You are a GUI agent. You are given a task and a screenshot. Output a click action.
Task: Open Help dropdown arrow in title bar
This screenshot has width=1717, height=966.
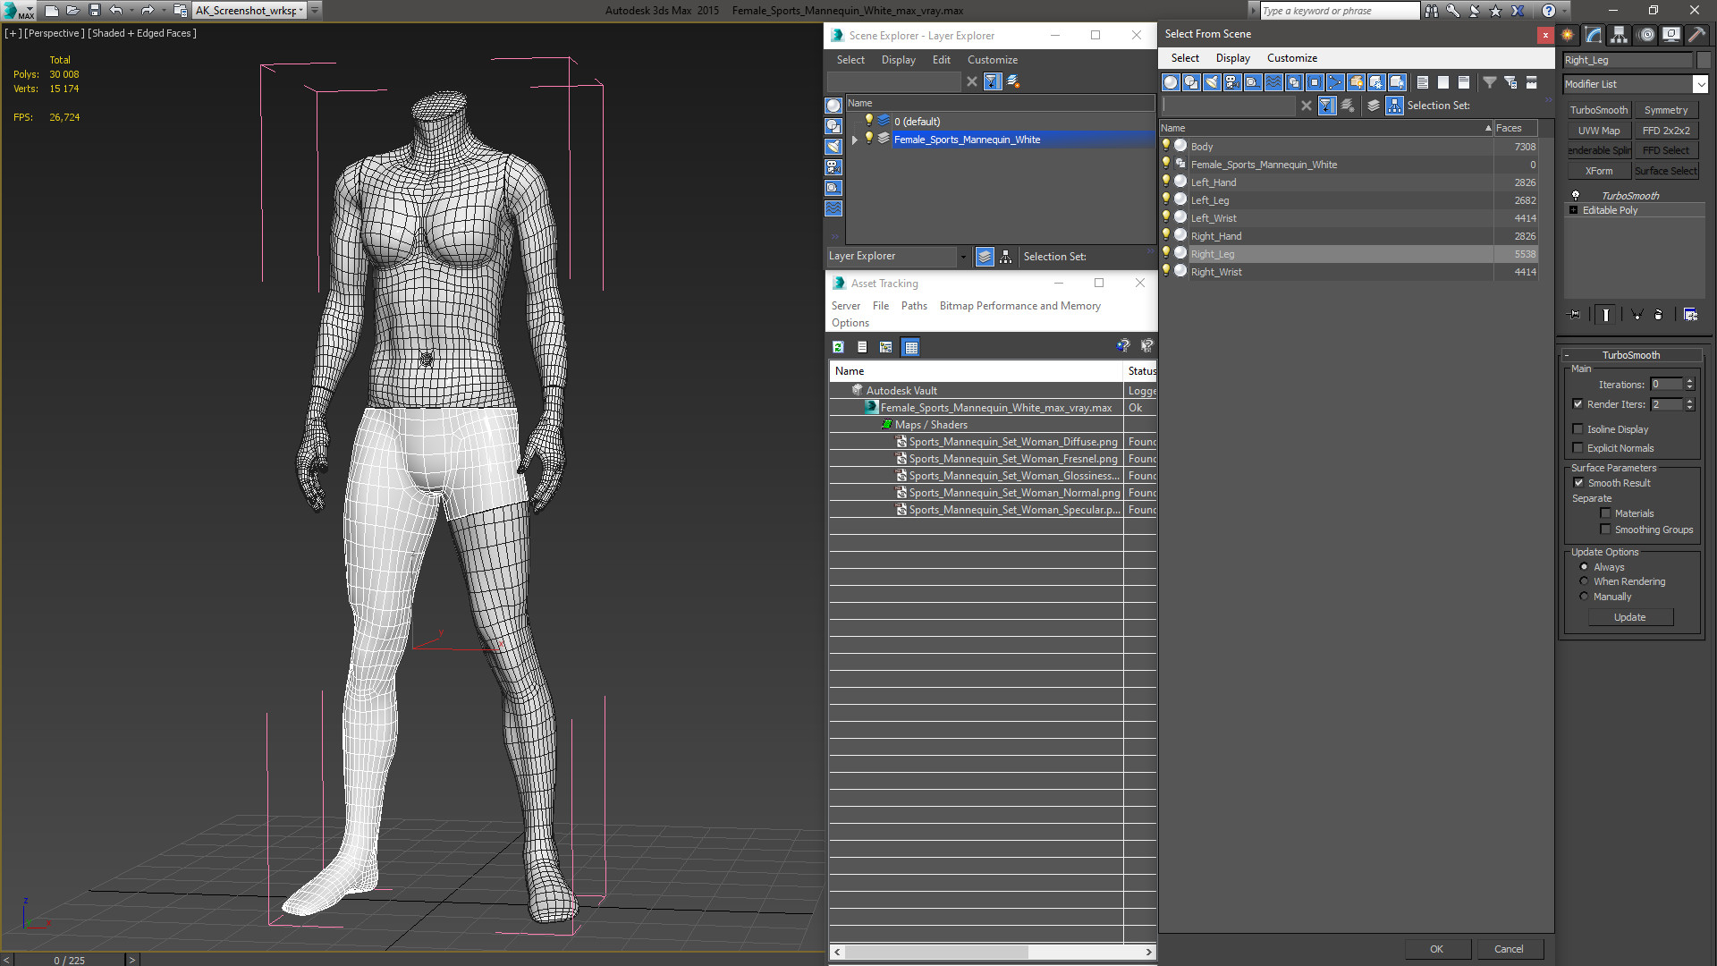point(1564,11)
